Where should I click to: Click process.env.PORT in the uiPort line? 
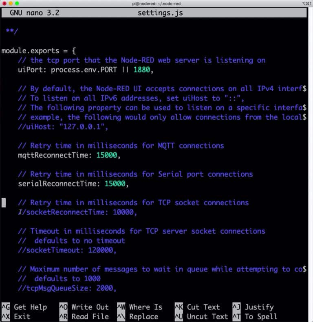(84, 70)
